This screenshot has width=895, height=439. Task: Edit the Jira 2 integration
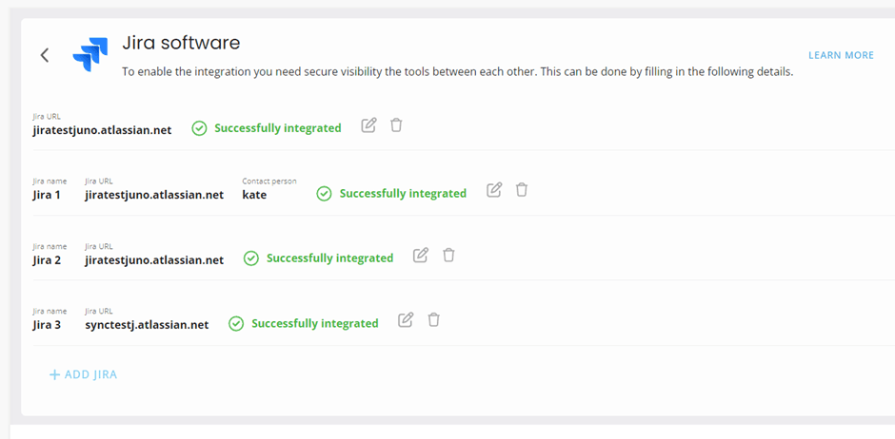click(421, 255)
